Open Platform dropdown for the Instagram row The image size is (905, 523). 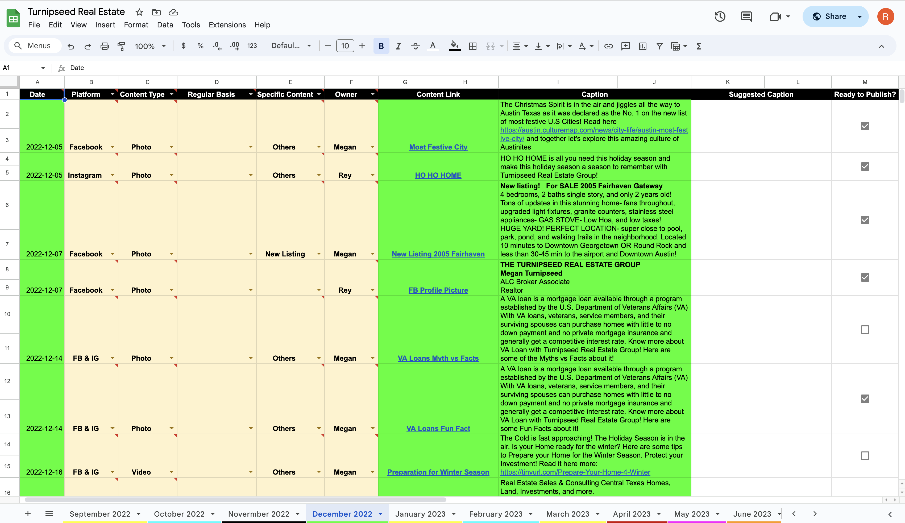click(113, 175)
